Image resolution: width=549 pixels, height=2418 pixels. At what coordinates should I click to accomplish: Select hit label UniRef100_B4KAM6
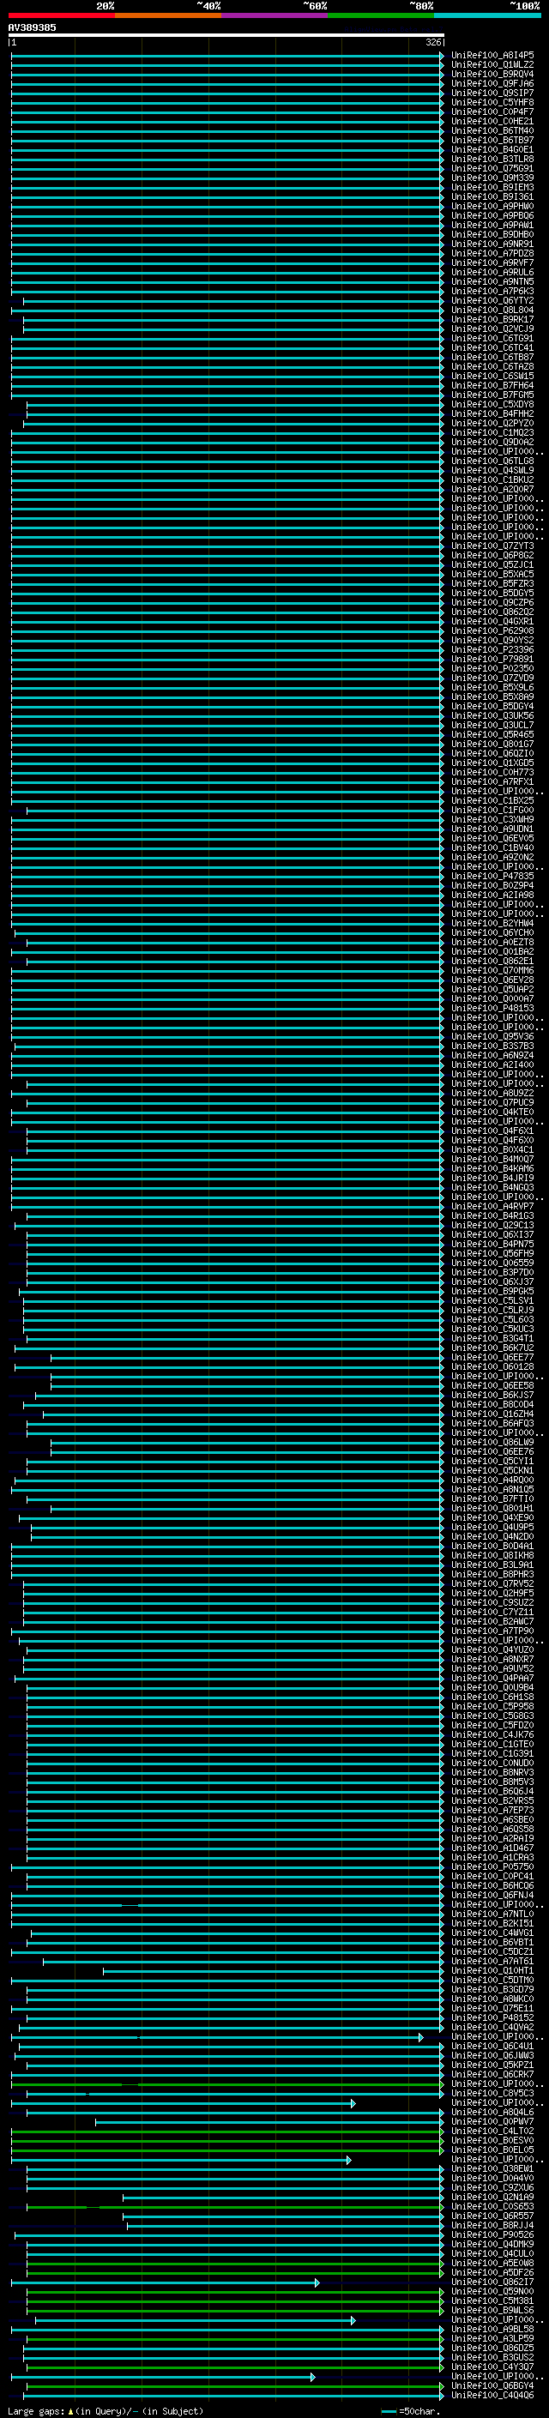pyautogui.click(x=492, y=1168)
